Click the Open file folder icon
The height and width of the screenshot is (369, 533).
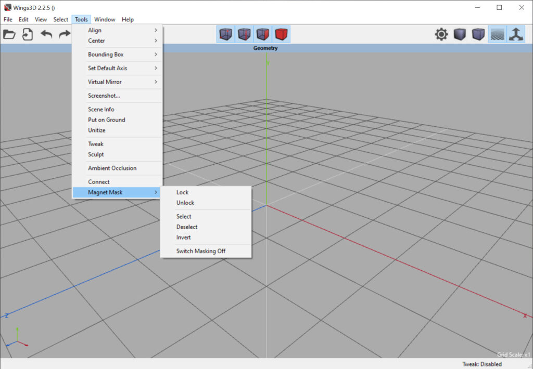[9, 34]
